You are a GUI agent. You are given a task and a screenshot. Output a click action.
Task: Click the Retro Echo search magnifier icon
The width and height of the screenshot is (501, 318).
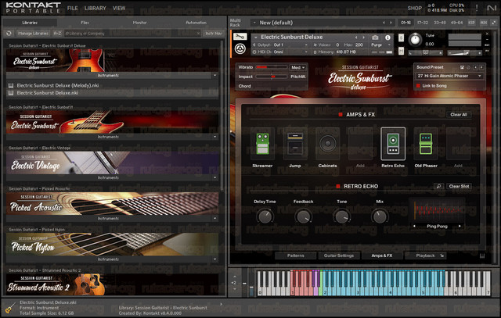click(438, 186)
